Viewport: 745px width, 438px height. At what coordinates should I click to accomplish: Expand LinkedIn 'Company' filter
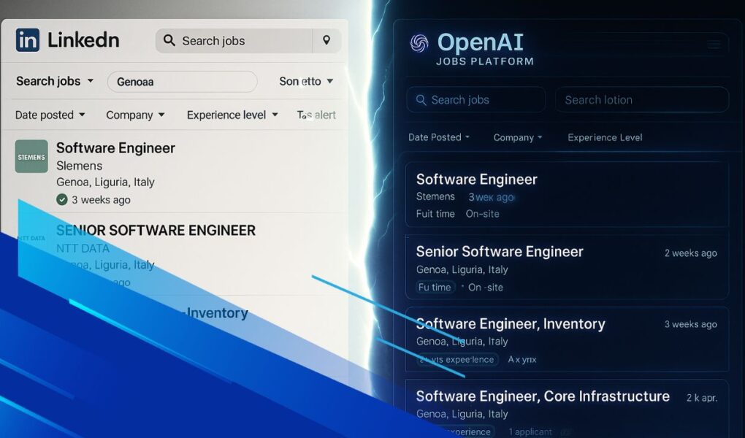coord(135,115)
